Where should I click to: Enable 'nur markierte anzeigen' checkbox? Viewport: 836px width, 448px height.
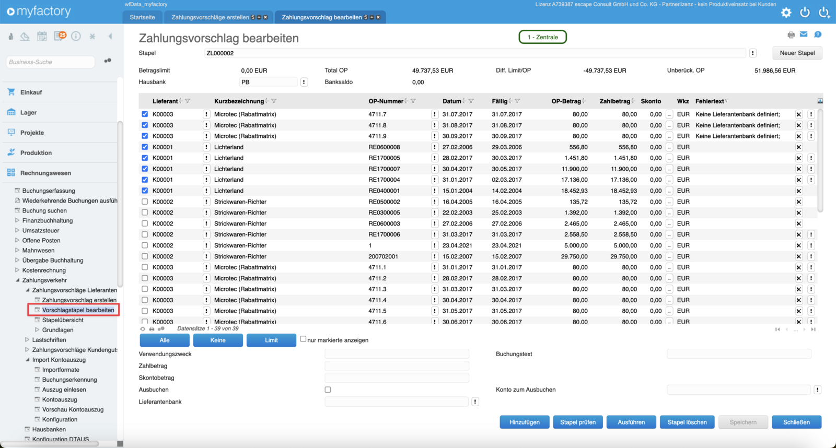pos(303,339)
